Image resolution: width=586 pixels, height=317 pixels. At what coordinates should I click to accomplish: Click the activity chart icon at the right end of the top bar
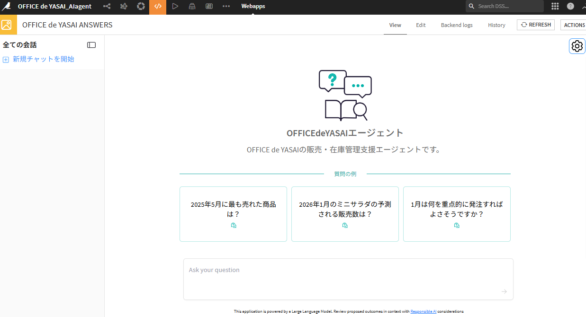583,6
